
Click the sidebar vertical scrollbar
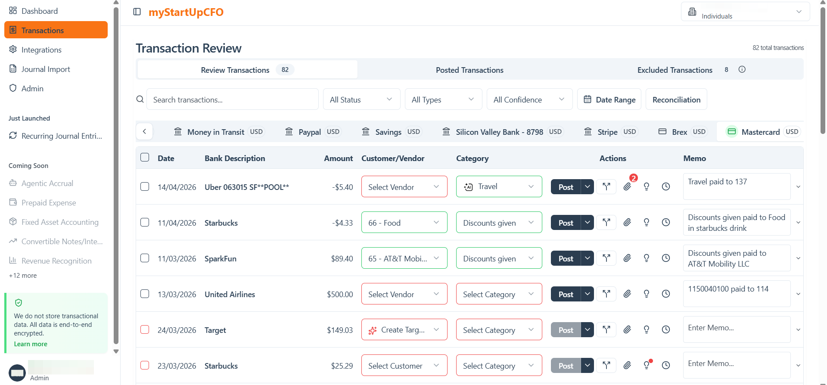pyautogui.click(x=116, y=177)
